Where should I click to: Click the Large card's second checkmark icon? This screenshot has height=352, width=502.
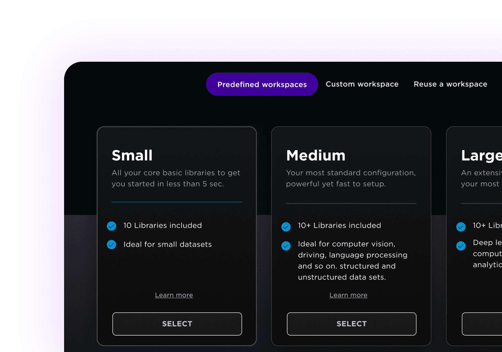(x=461, y=246)
